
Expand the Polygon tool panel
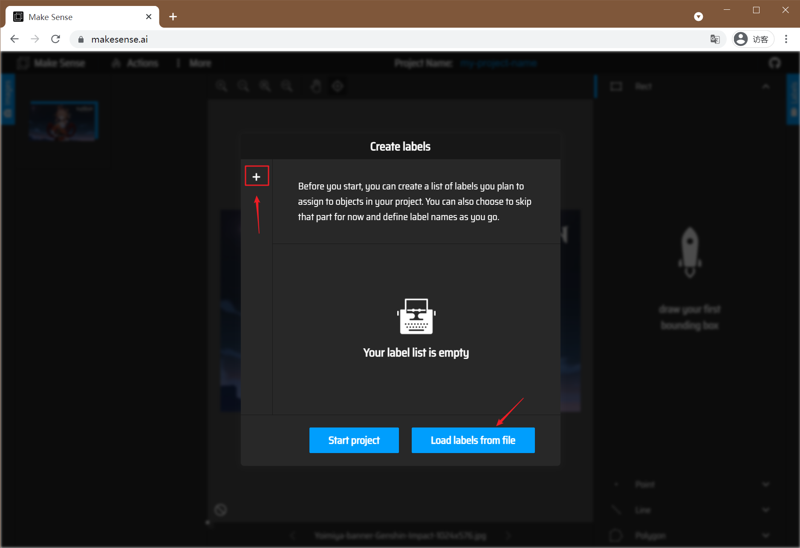[x=766, y=535]
